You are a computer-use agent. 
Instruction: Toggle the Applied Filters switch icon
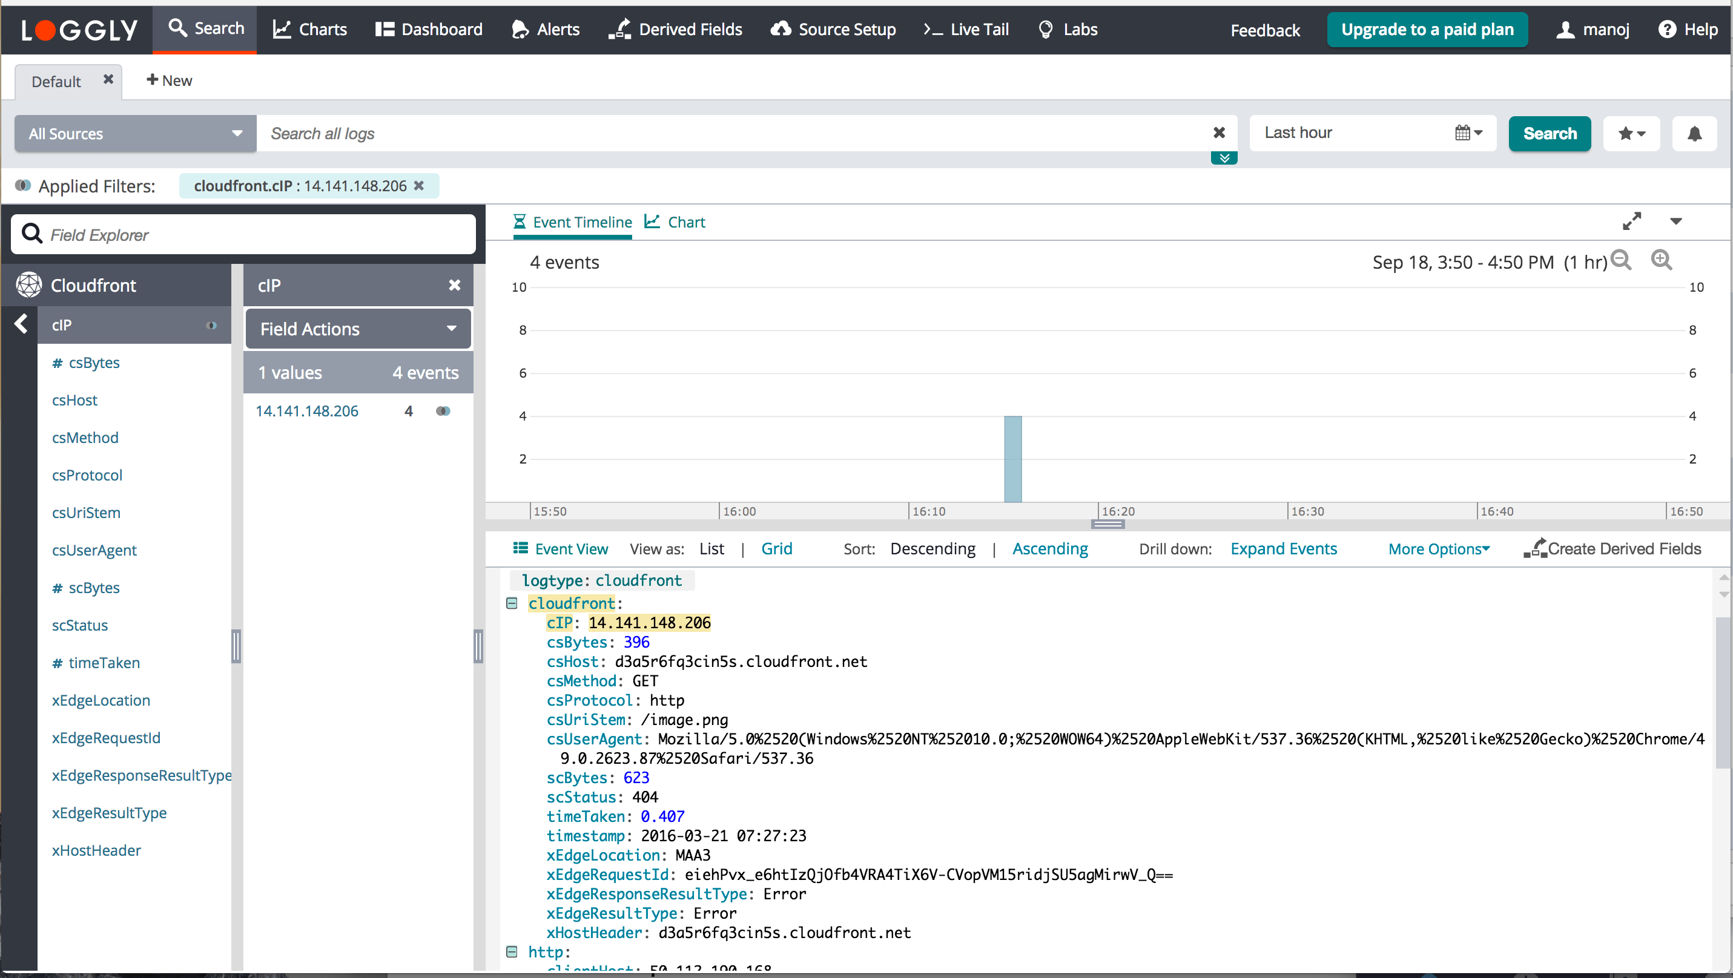coord(23,186)
